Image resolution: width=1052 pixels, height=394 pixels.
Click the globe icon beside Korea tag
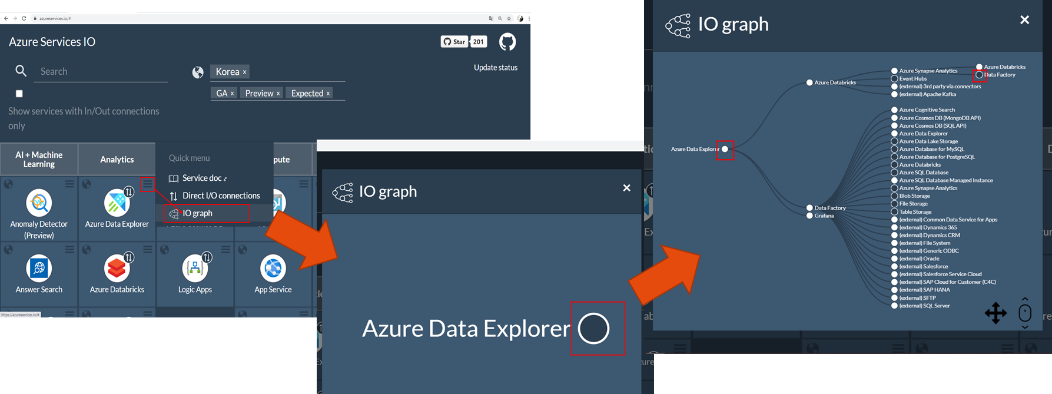point(198,72)
